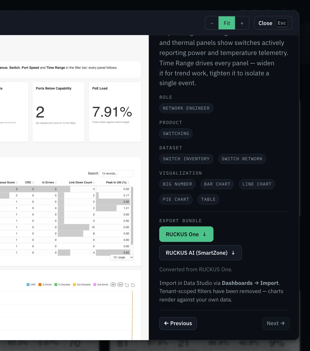The height and width of the screenshot is (351, 310).
Task: Go to the Next dashboard
Action: 276,323
